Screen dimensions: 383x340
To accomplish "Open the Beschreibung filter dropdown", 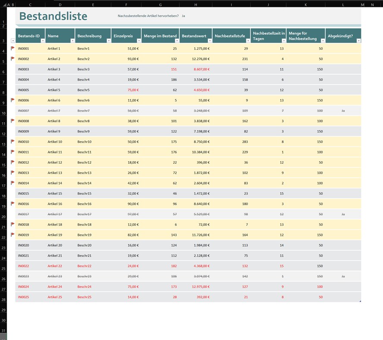I will 108,41.
